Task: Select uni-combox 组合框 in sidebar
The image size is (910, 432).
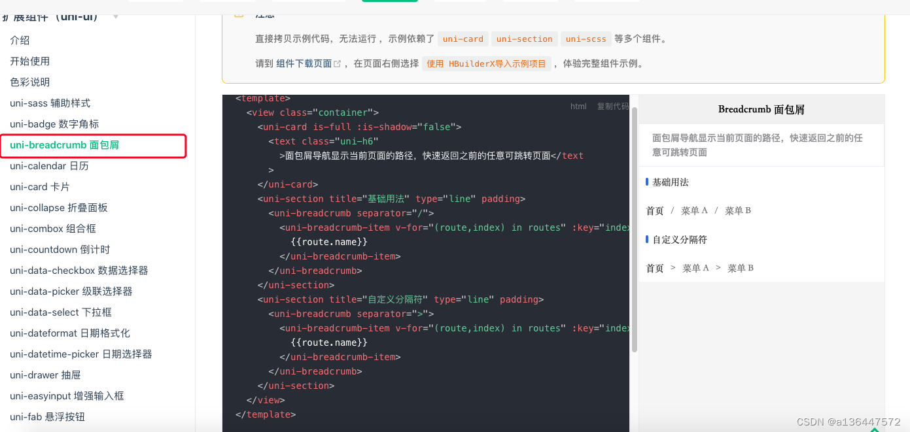Action: [53, 229]
